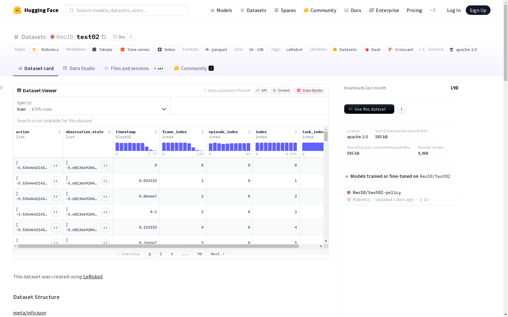This screenshot has width=508, height=317.
Task: Click the Log In link
Action: coord(454,10)
